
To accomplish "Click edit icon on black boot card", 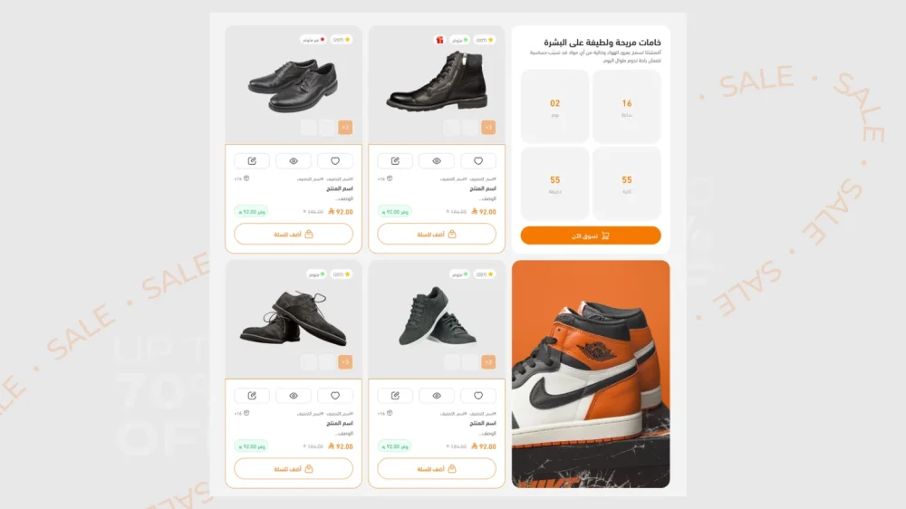I will 395,161.
